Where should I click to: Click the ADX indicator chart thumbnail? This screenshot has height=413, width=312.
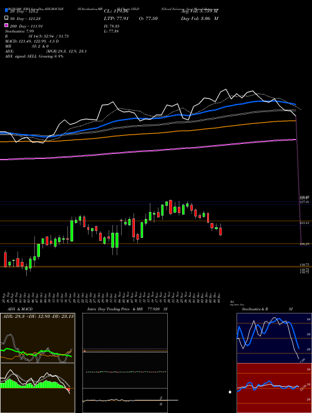(x=37, y=338)
